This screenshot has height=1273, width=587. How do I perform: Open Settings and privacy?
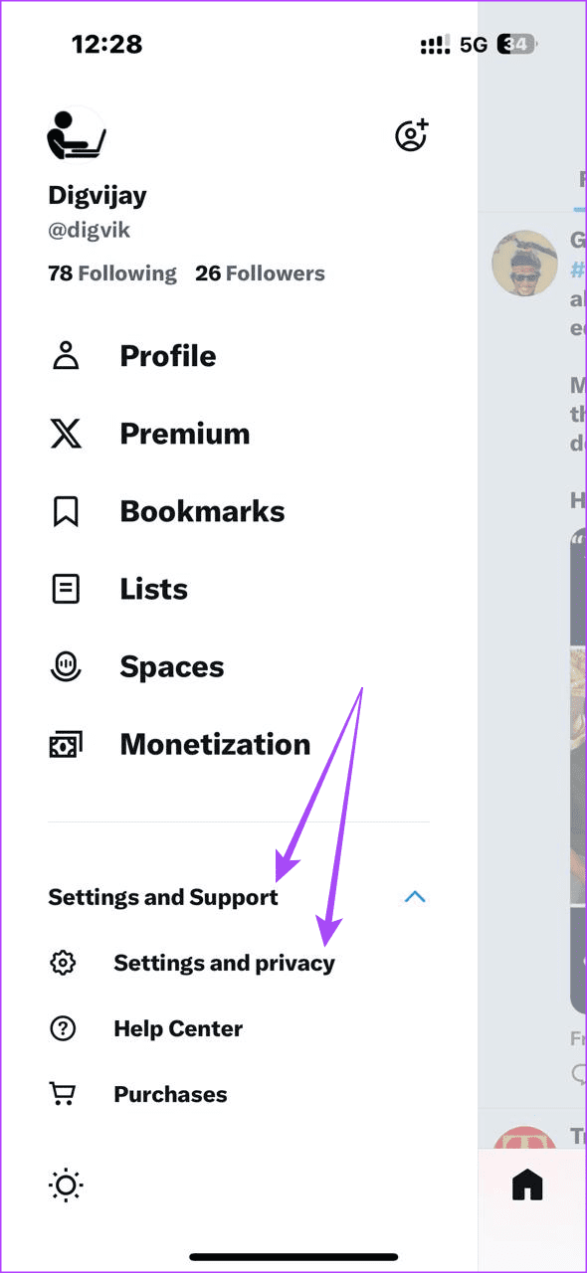coord(224,962)
